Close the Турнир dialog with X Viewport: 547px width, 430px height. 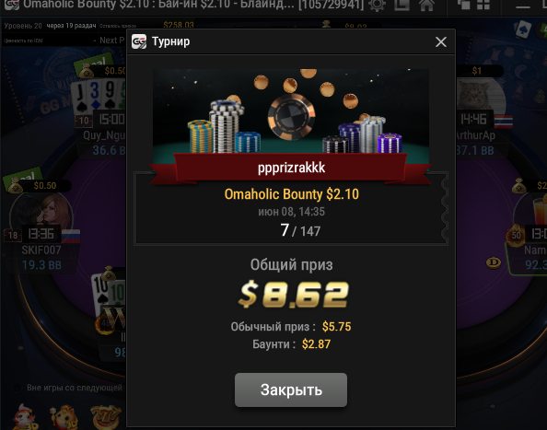441,41
